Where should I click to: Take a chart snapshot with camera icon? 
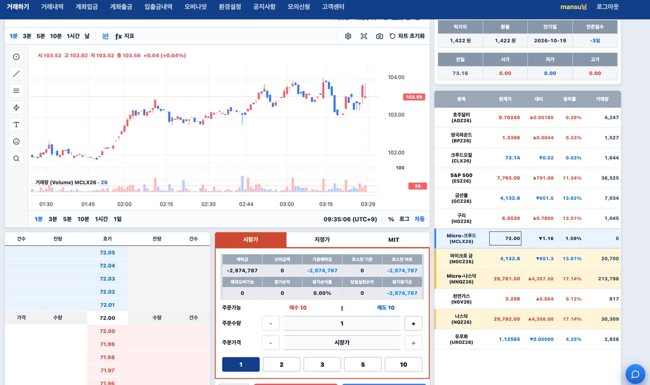pos(380,36)
